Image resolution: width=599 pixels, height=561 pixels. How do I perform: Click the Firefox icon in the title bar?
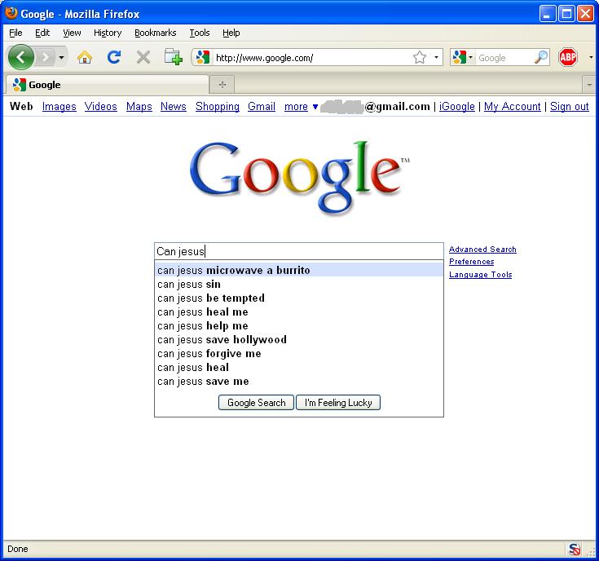click(x=11, y=13)
